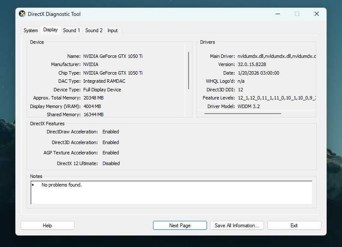
Task: Click the Full Display Device value
Action: pos(102,90)
